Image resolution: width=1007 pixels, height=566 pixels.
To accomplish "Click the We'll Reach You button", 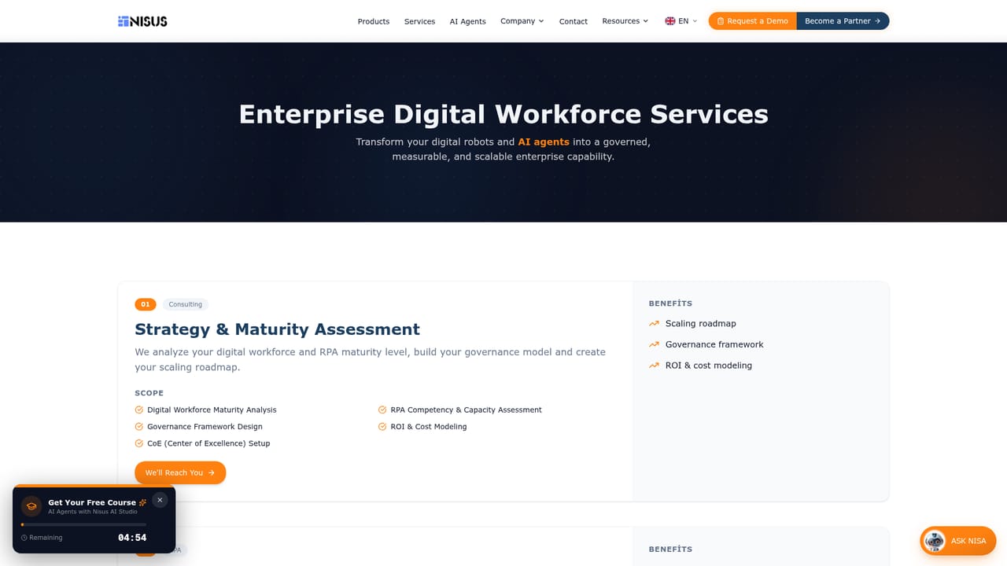I will pyautogui.click(x=180, y=472).
